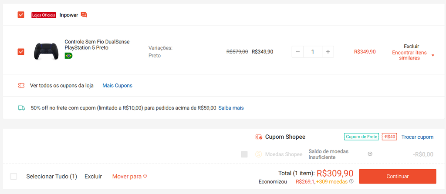The width and height of the screenshot is (446, 194).
Task: Click the 50% off no frete message
Action: coord(123,108)
